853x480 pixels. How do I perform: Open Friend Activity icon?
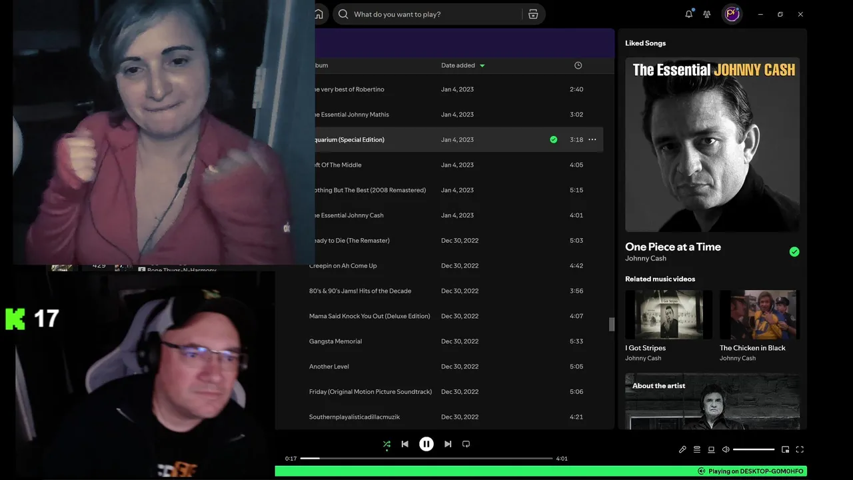pyautogui.click(x=707, y=14)
